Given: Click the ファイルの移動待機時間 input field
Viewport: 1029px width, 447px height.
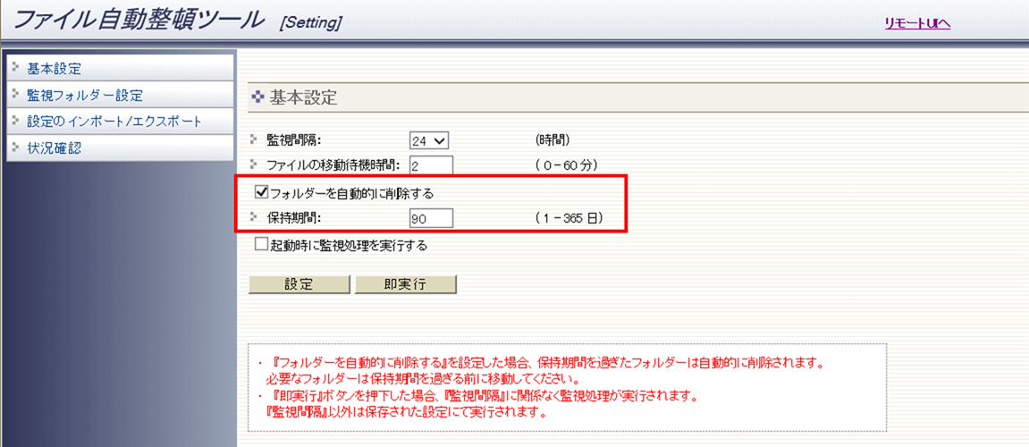Looking at the screenshot, I should pos(431,164).
